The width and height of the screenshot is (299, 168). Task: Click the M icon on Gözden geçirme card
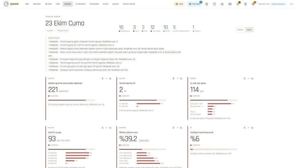[107, 78]
